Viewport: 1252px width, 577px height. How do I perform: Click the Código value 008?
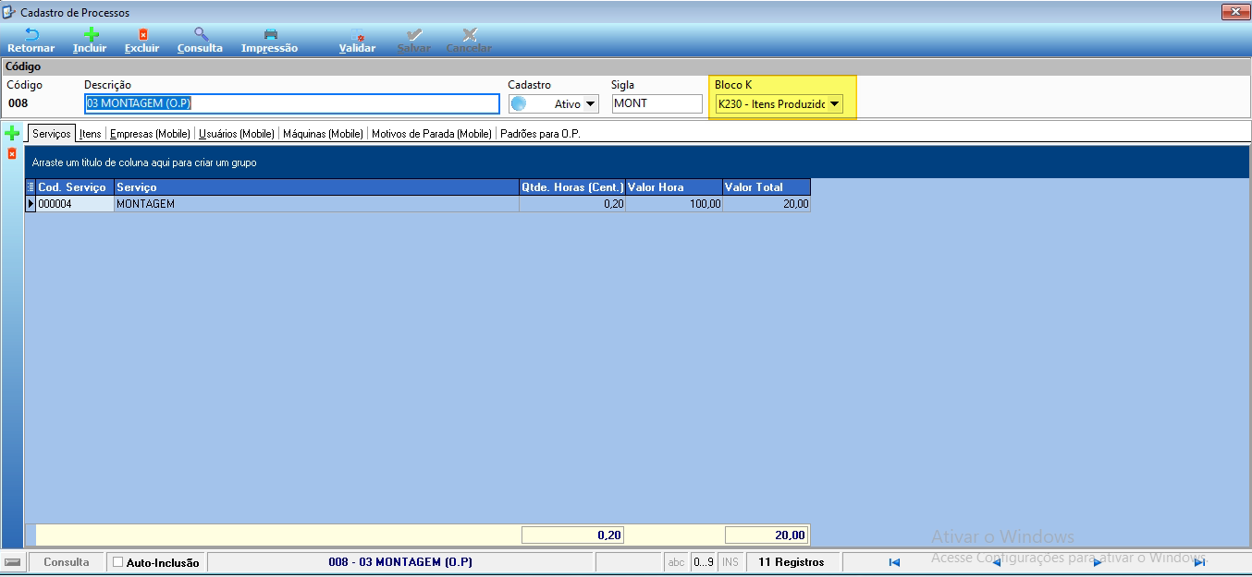pos(18,103)
